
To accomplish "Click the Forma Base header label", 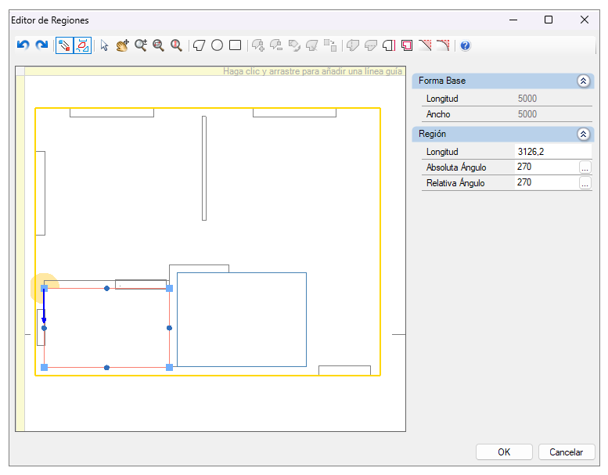I will point(442,81).
